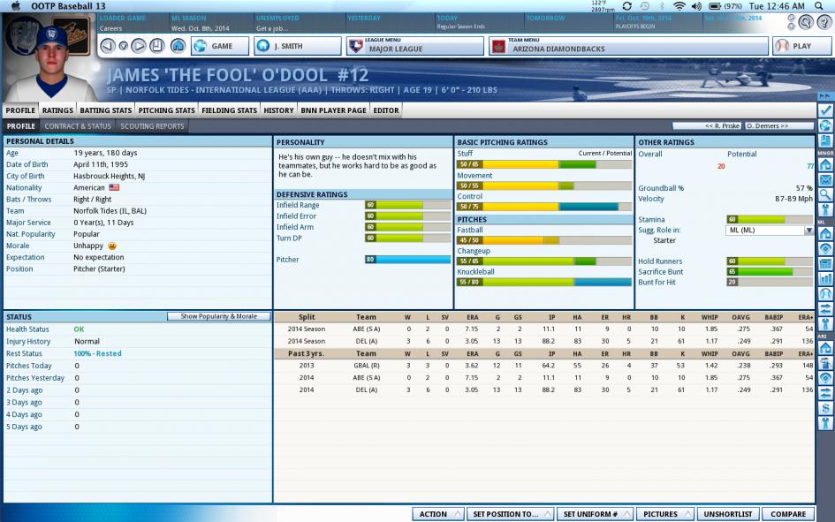Open the Editor tab

(x=386, y=110)
